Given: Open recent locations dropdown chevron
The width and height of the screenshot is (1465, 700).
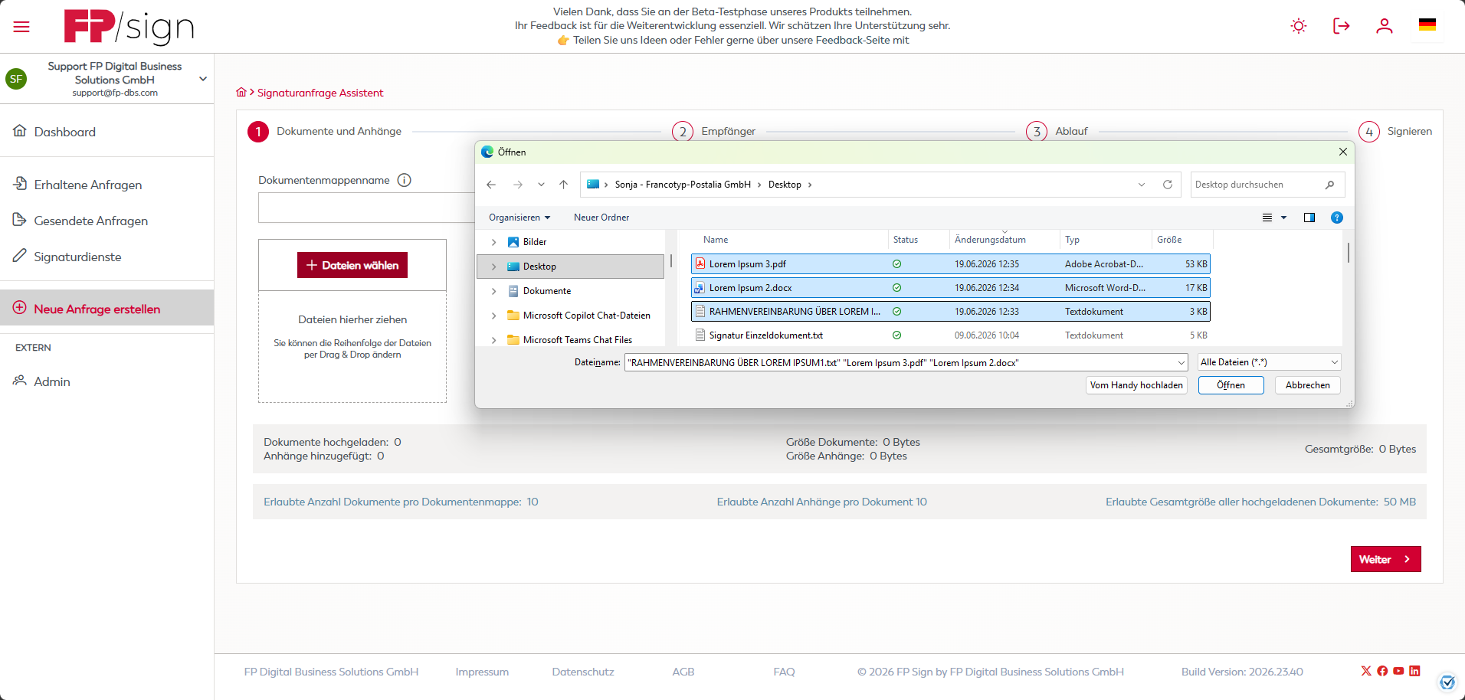Looking at the screenshot, I should [541, 185].
